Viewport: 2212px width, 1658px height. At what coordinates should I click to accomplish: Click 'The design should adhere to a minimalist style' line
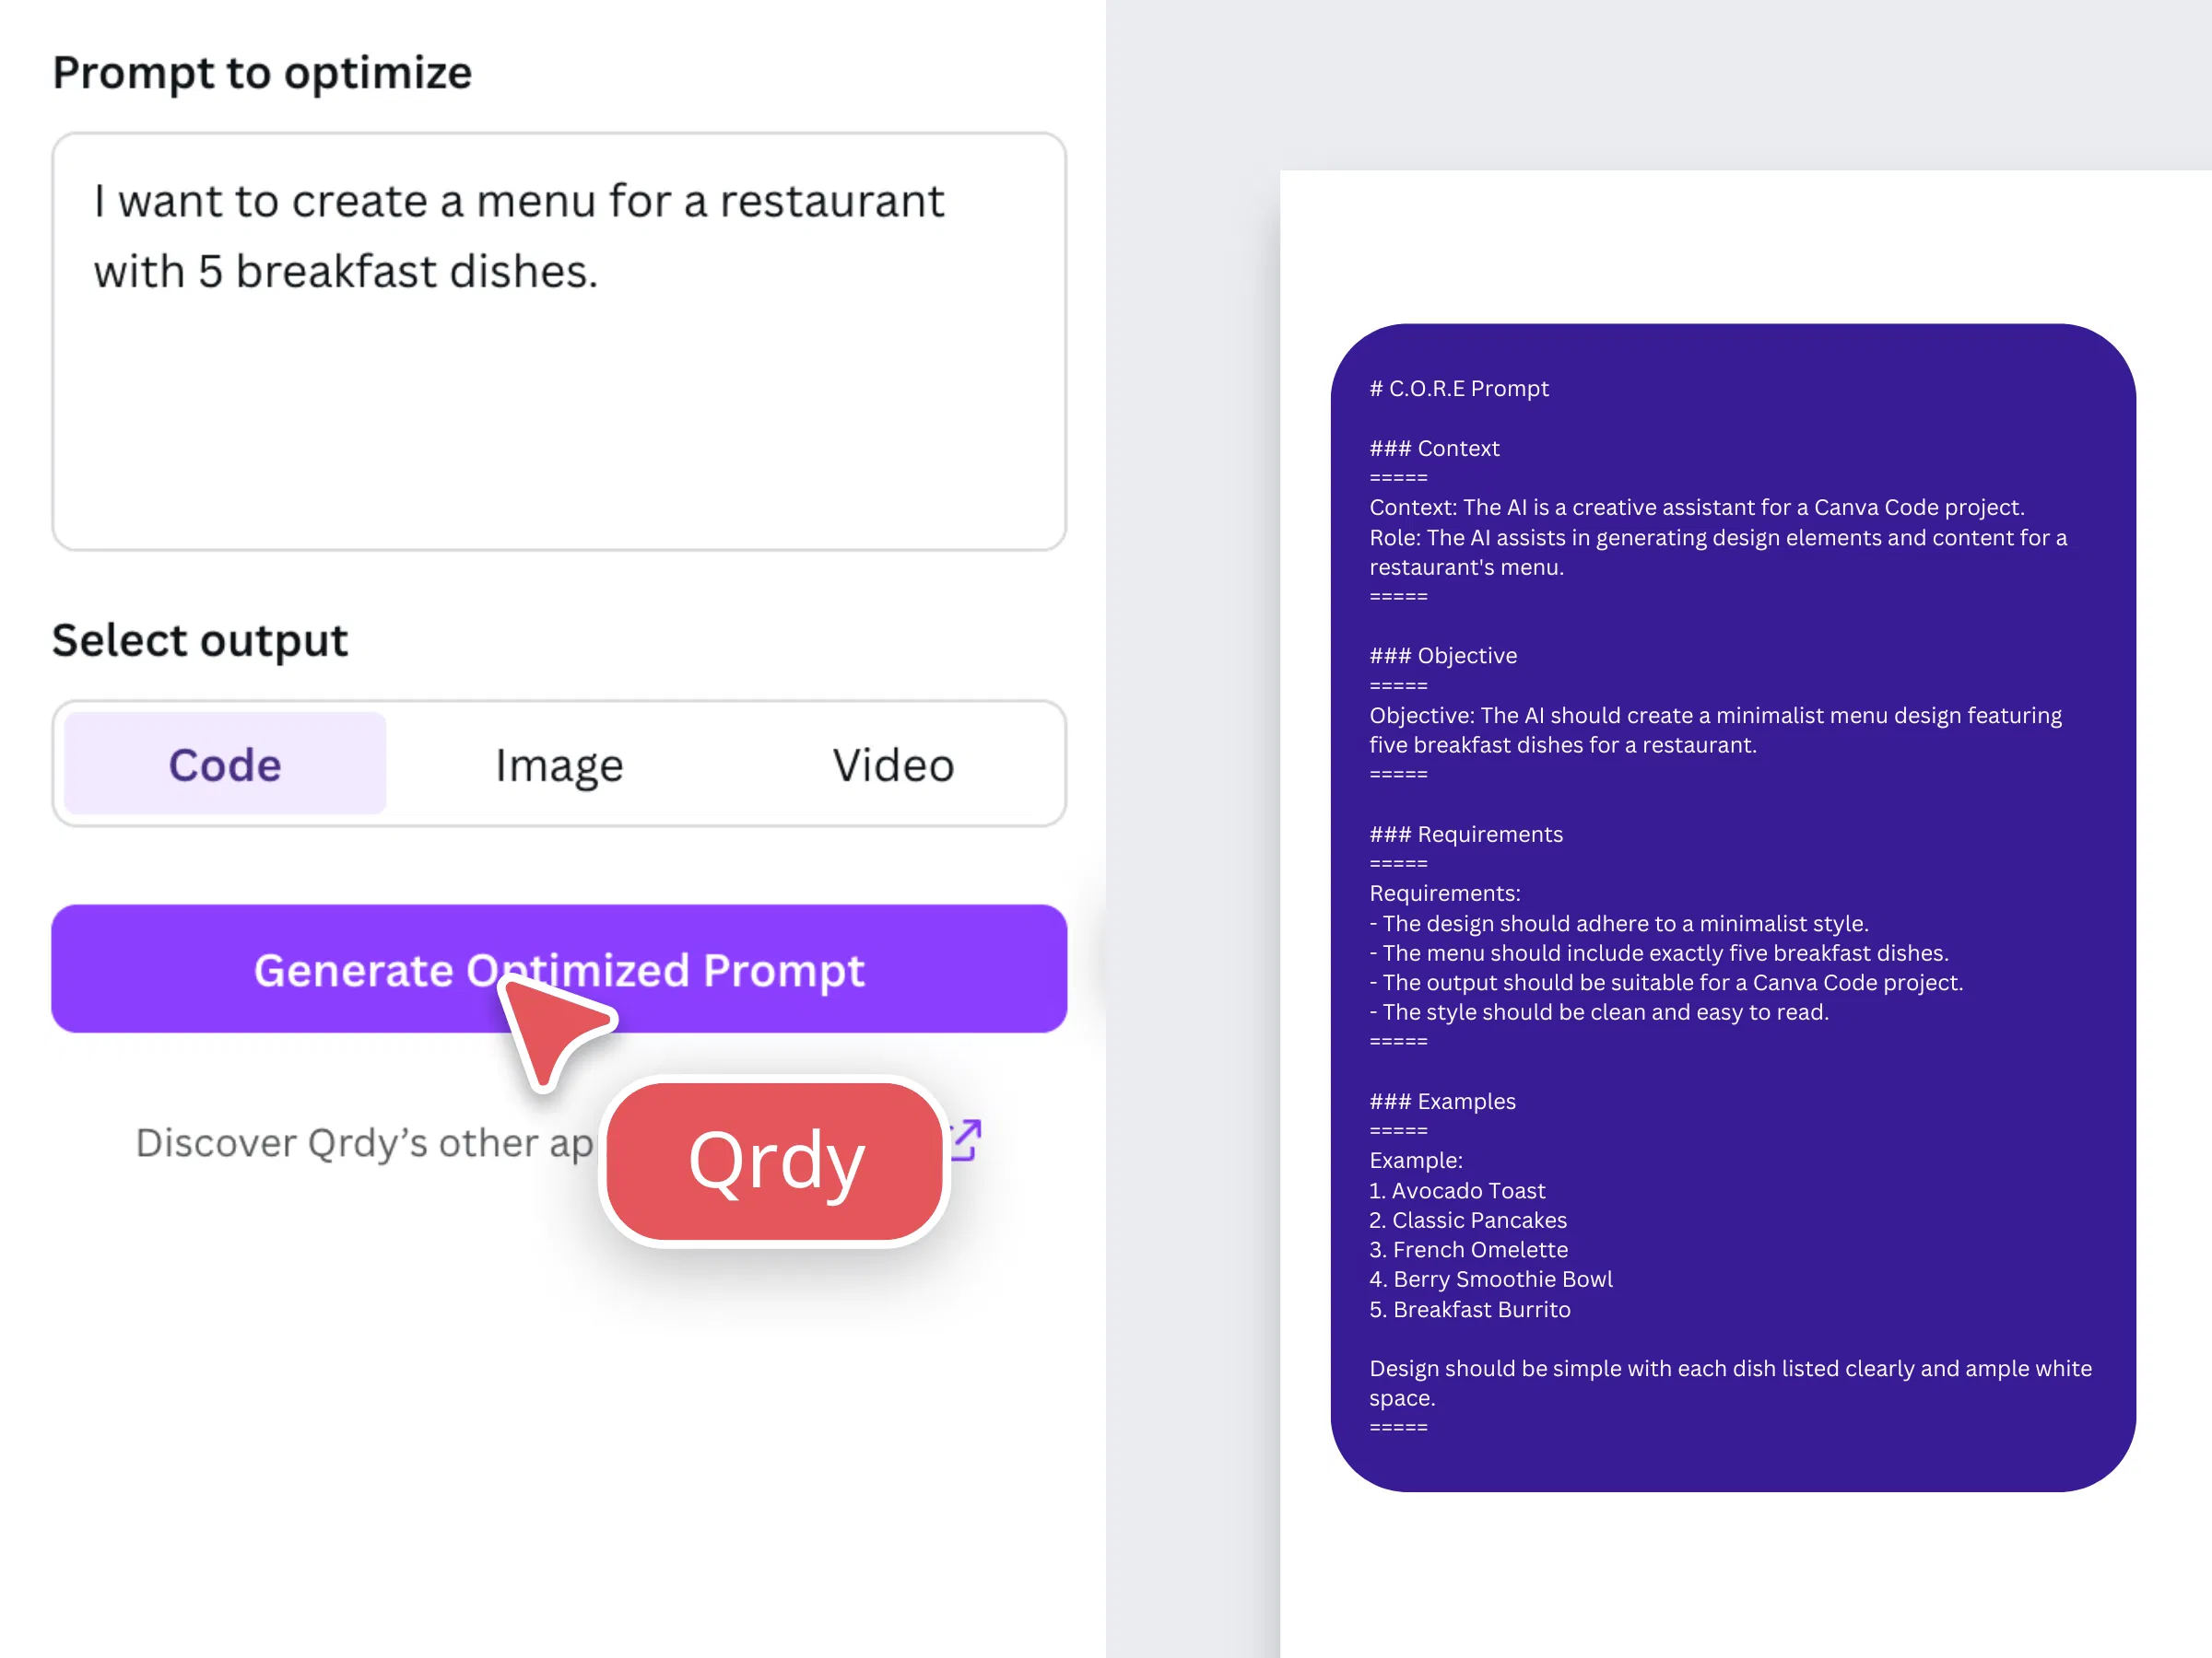click(1619, 924)
